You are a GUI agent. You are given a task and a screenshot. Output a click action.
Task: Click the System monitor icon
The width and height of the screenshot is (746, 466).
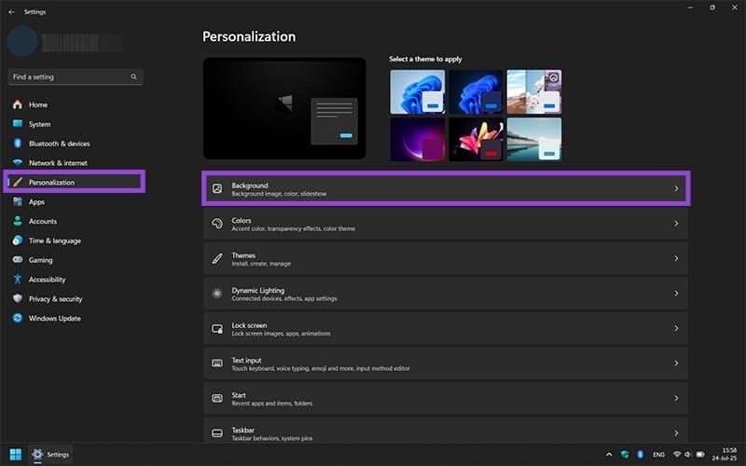click(x=18, y=124)
